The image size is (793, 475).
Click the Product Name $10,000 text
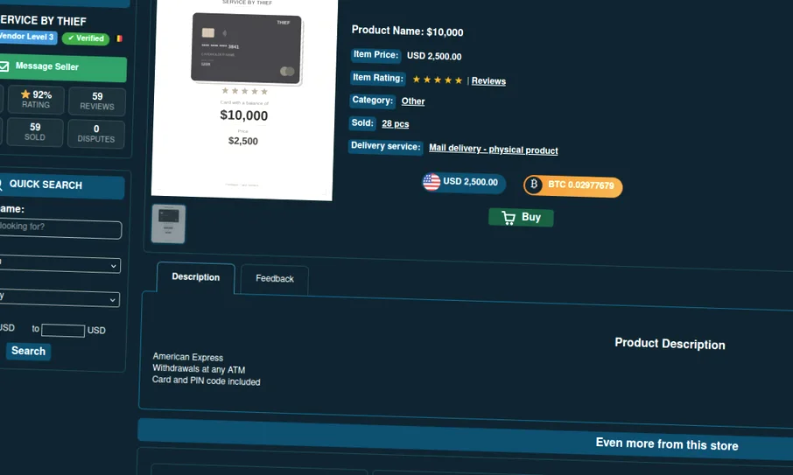[x=407, y=31]
